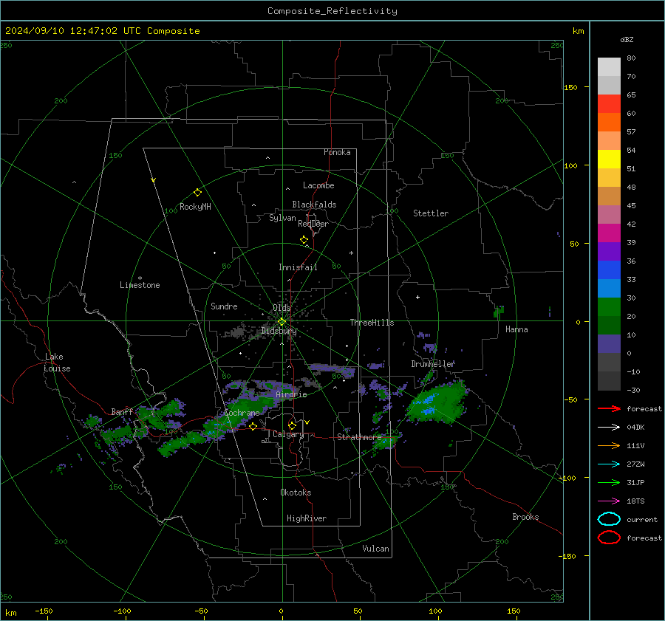Click the red forecast ellipse legend icon
Image resolution: width=665 pixels, height=621 pixels.
[x=609, y=538]
